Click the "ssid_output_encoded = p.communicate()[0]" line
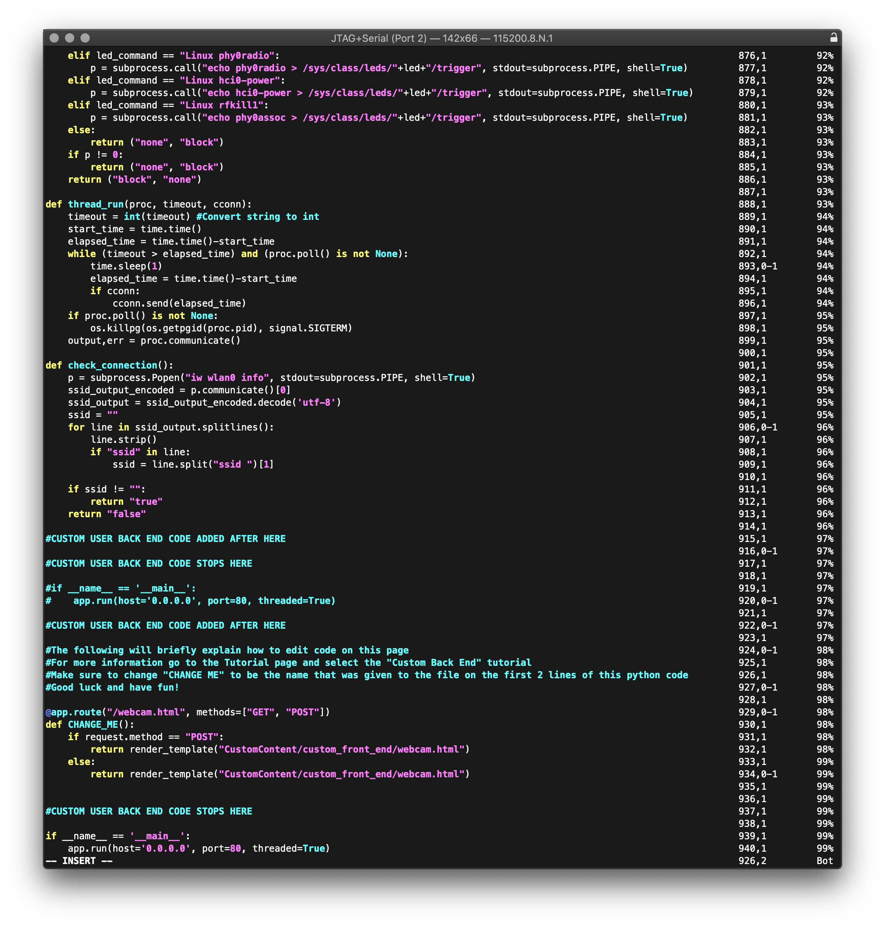885x926 pixels. (x=179, y=390)
